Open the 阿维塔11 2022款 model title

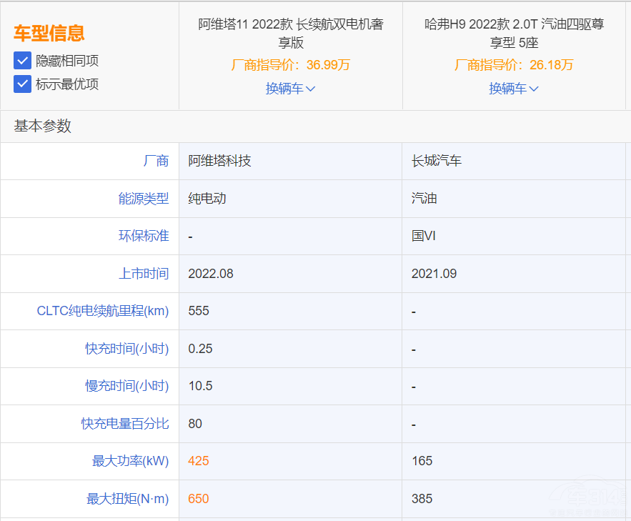(x=290, y=33)
